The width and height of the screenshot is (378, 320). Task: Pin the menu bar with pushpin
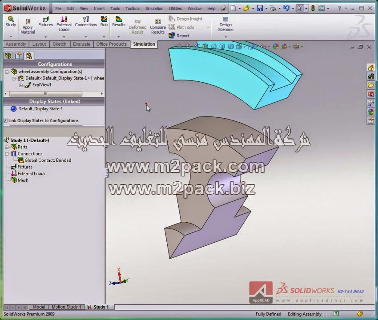[x=224, y=8]
